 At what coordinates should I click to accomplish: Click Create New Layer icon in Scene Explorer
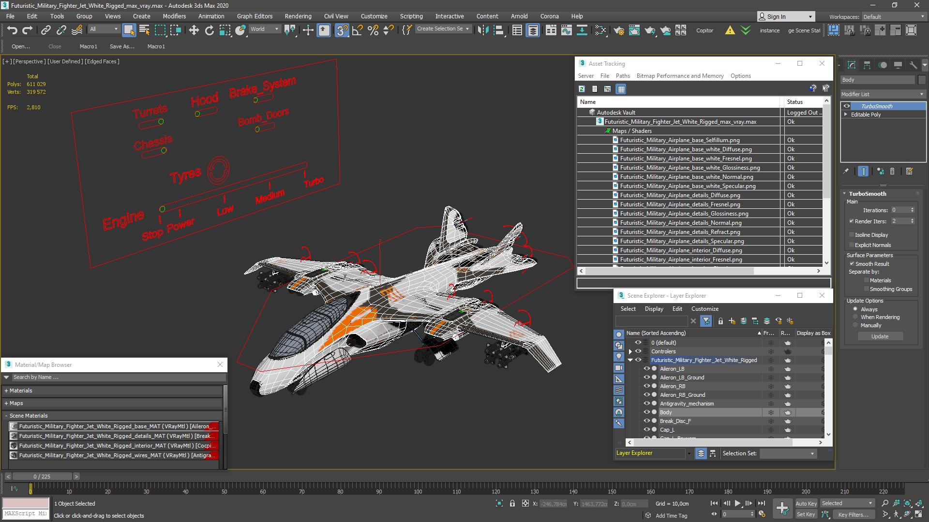coord(732,321)
